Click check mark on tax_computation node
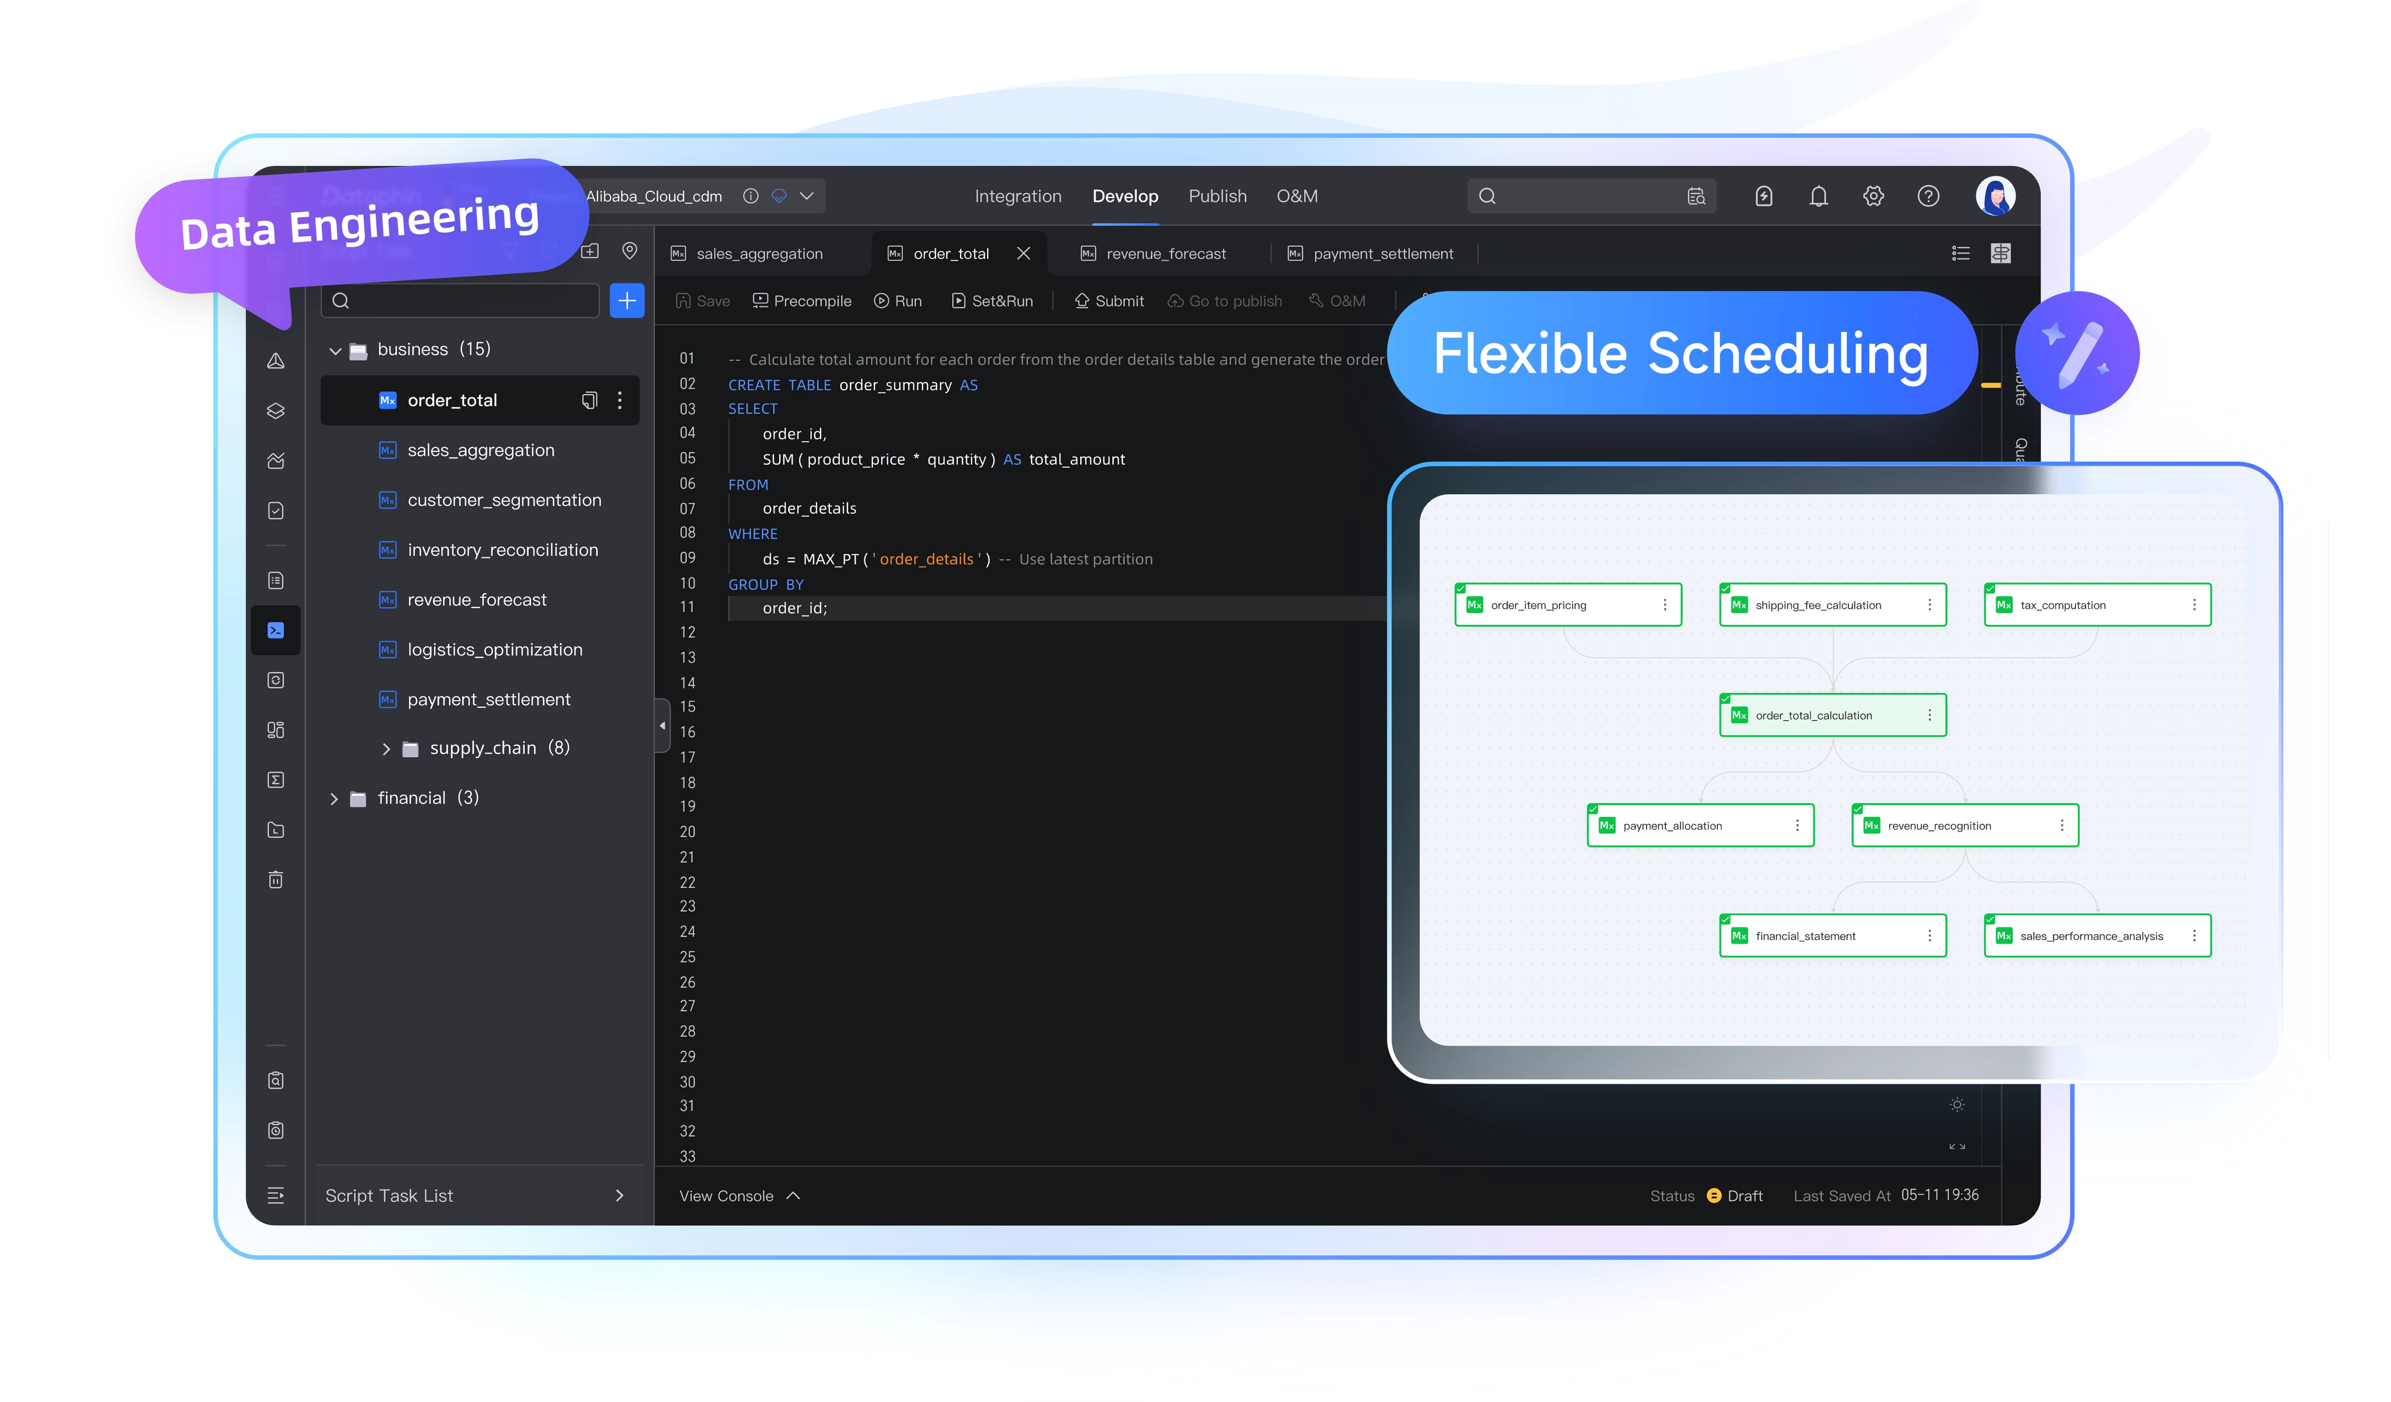Viewport: 2391px width, 1402px height. pyautogui.click(x=1989, y=588)
